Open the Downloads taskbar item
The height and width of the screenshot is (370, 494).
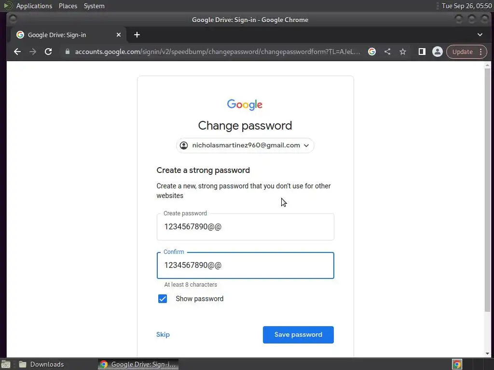tap(41, 364)
